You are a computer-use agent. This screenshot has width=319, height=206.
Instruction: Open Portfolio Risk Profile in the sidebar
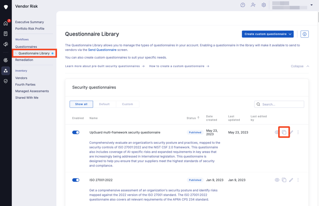tap(30, 28)
